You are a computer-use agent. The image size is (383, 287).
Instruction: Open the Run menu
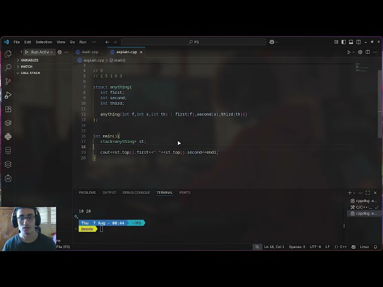tap(83, 42)
